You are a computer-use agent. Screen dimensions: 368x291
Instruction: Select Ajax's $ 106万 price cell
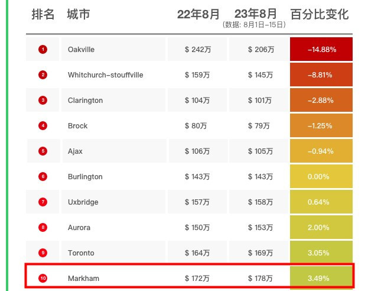click(197, 151)
